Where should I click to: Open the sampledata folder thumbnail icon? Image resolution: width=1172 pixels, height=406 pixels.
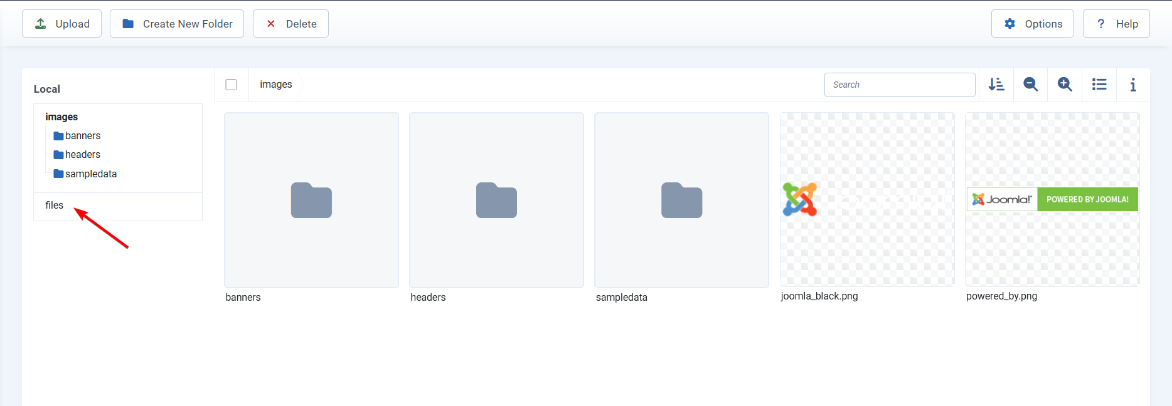coord(681,200)
